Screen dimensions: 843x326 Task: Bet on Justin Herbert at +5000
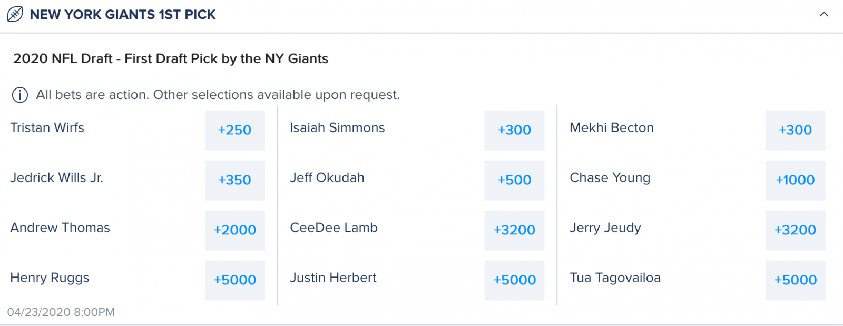click(514, 280)
